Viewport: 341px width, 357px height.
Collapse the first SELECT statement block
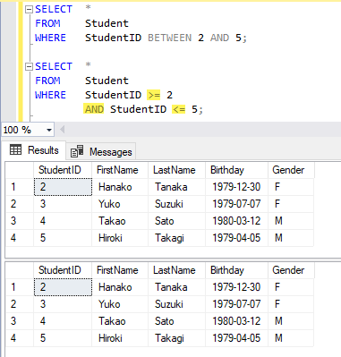tap(29, 10)
